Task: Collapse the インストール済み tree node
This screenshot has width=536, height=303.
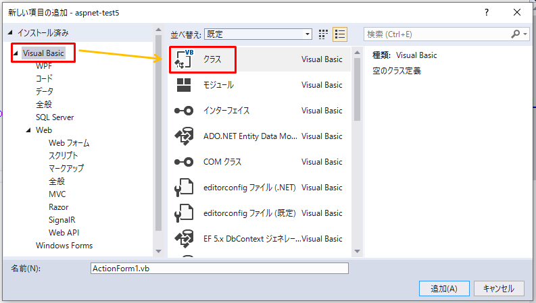Action: coord(10,33)
